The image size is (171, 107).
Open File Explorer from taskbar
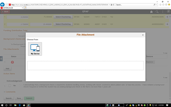pos(15,105)
